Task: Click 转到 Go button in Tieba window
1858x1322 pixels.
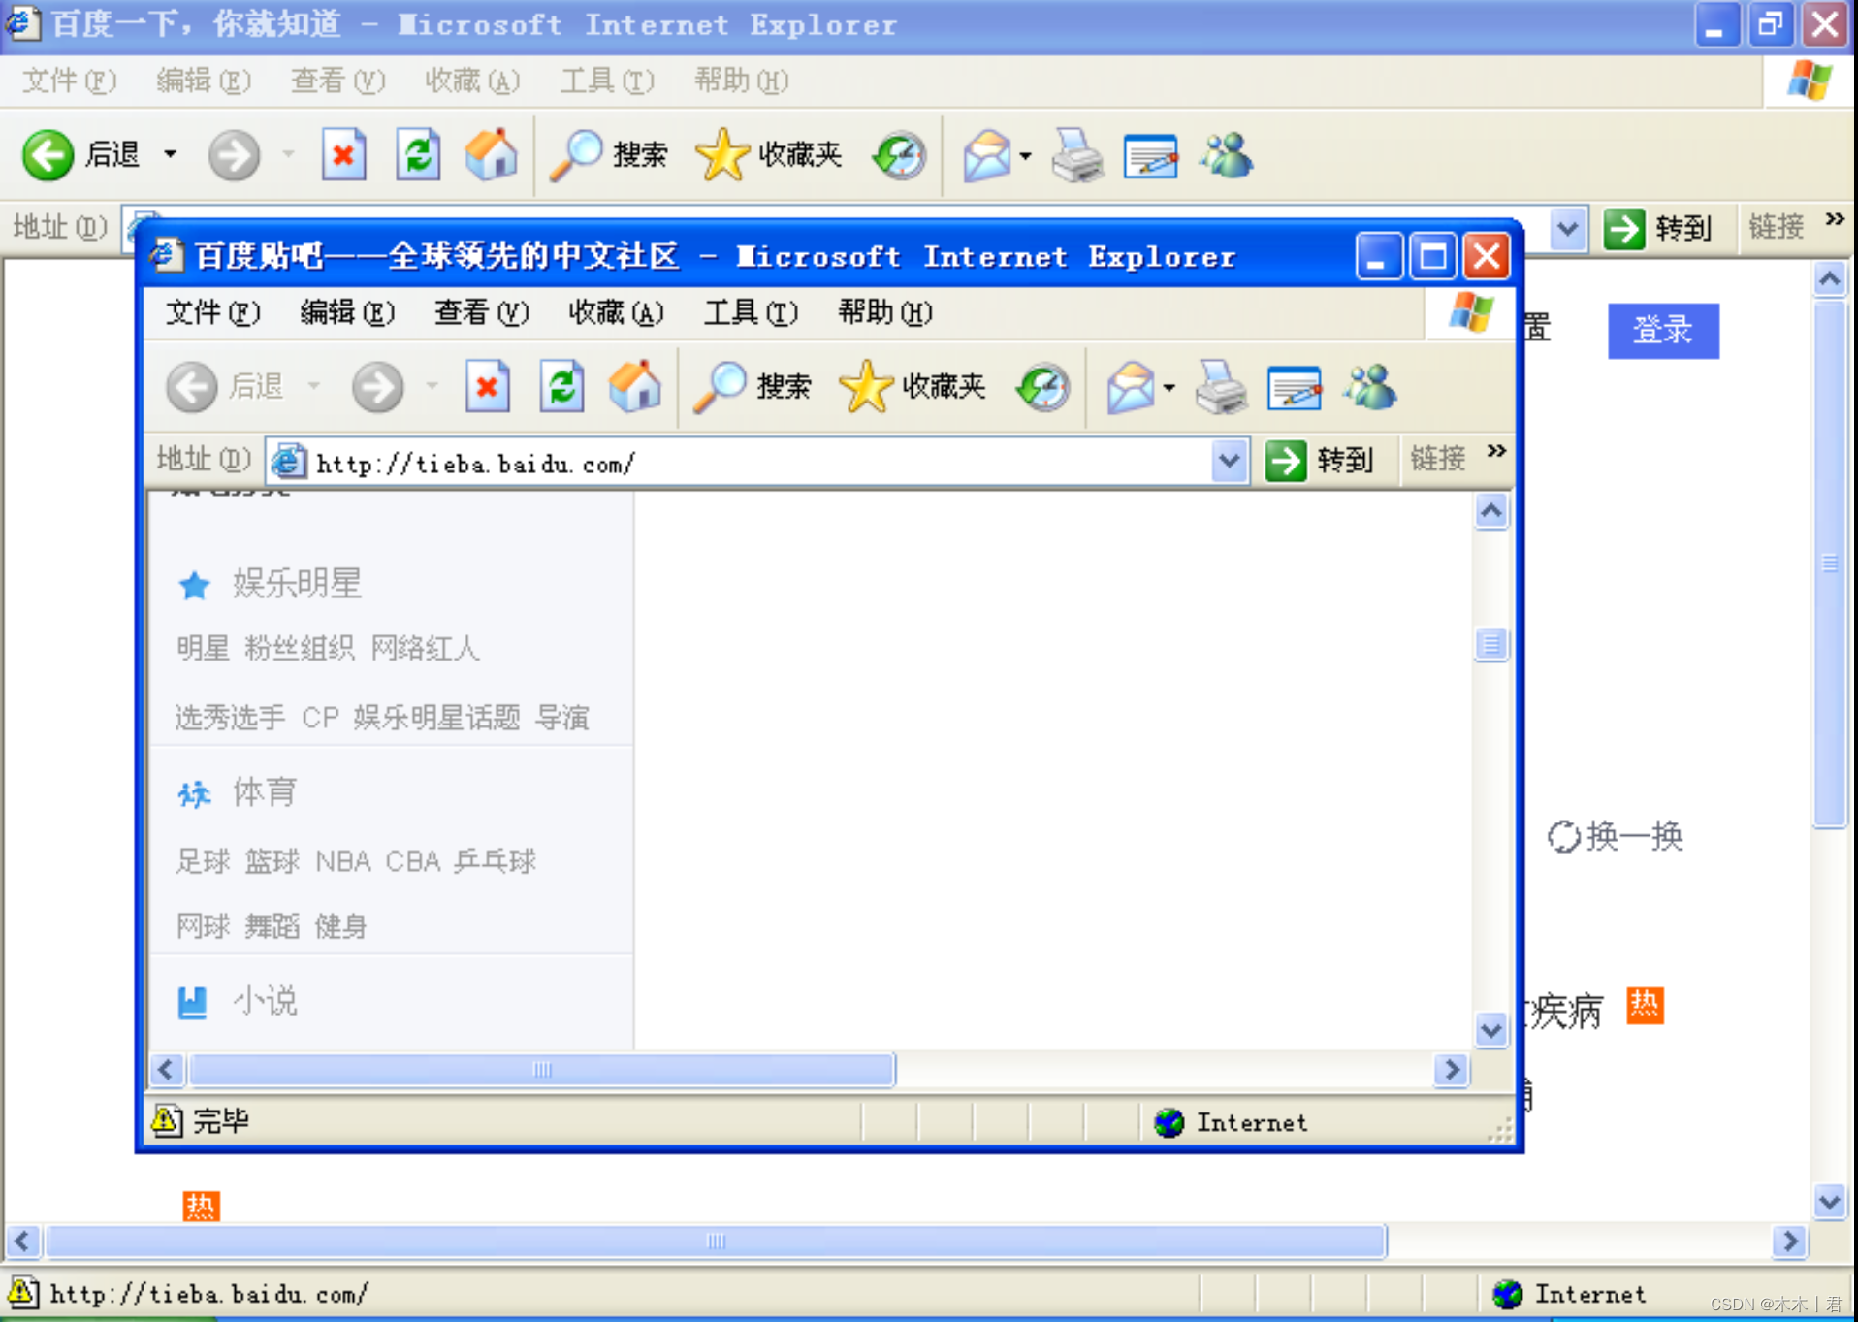Action: [x=1322, y=461]
